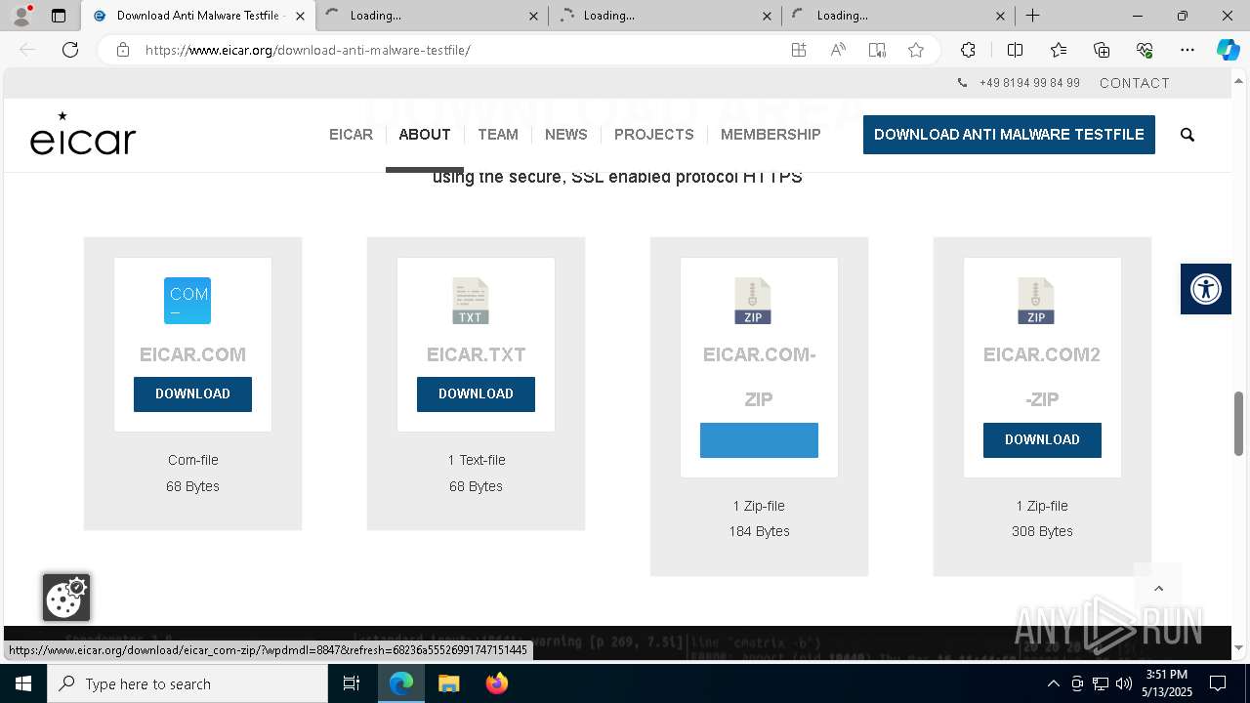Open the ABOUT menu item
The image size is (1250, 703).
[425, 135]
